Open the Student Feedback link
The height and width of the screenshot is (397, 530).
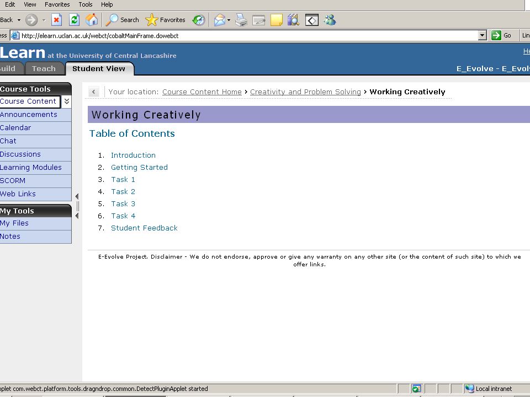coord(144,228)
